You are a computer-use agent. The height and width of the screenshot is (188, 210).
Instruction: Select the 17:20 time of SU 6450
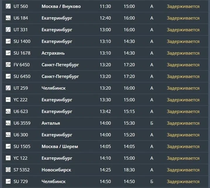[129, 76]
